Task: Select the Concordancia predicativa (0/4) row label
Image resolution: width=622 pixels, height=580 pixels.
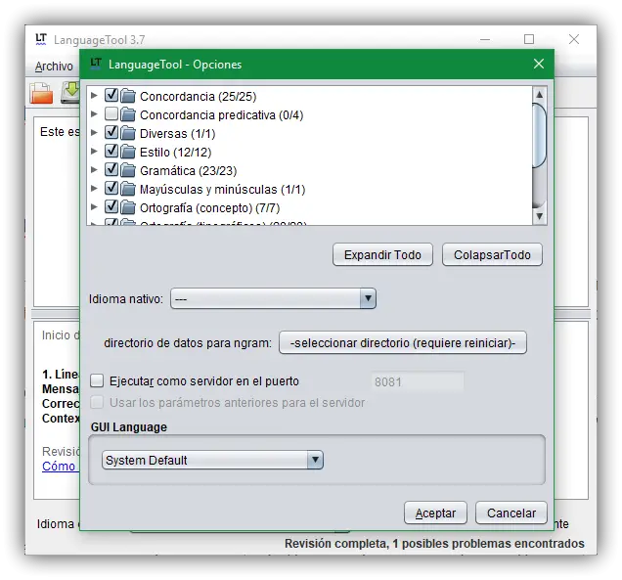Action: tap(221, 115)
